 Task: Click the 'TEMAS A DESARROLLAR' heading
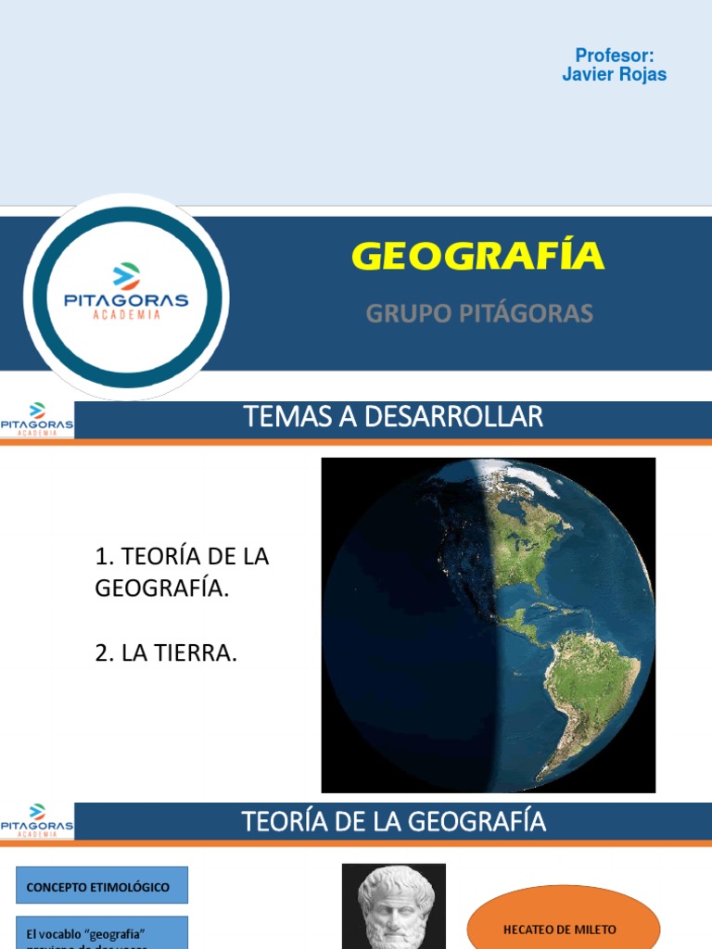tap(393, 416)
